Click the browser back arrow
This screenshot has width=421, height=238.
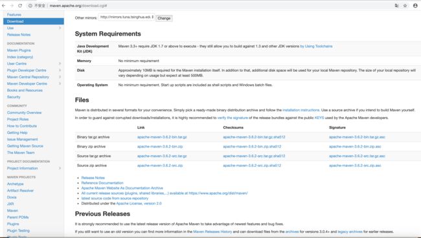(x=3, y=6)
